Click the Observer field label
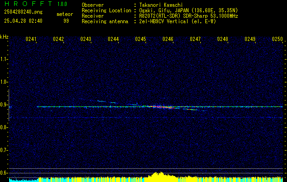Image resolution: width=287 pixels, height=182 pixels. click(93, 5)
